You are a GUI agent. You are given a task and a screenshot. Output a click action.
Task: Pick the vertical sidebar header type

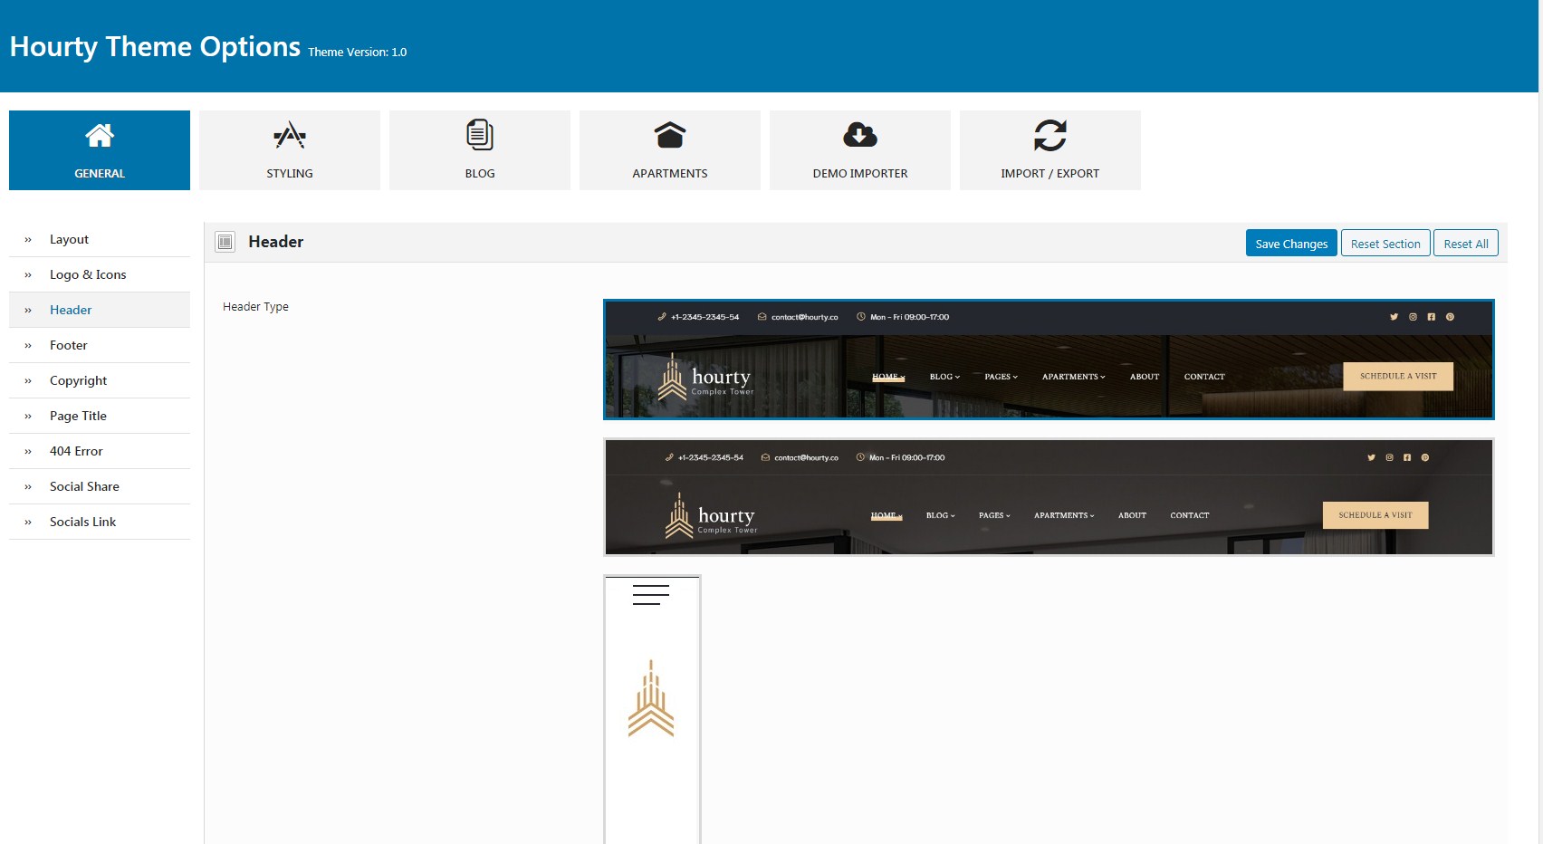652,710
